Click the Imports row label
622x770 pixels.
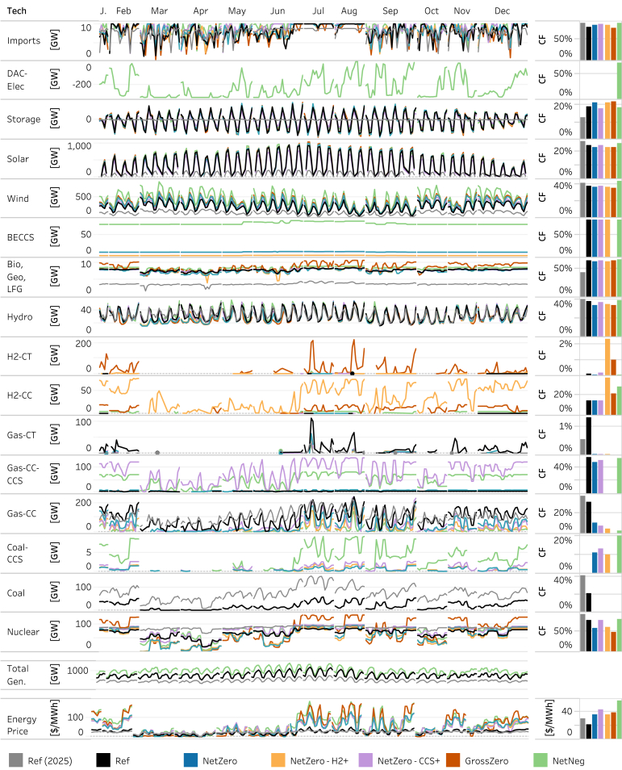(x=23, y=40)
